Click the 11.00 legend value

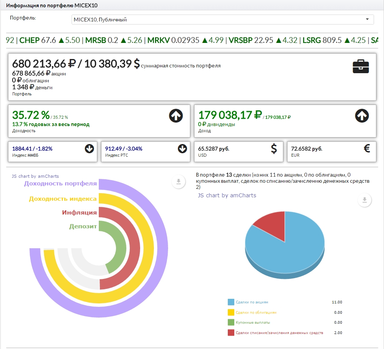[337, 302]
